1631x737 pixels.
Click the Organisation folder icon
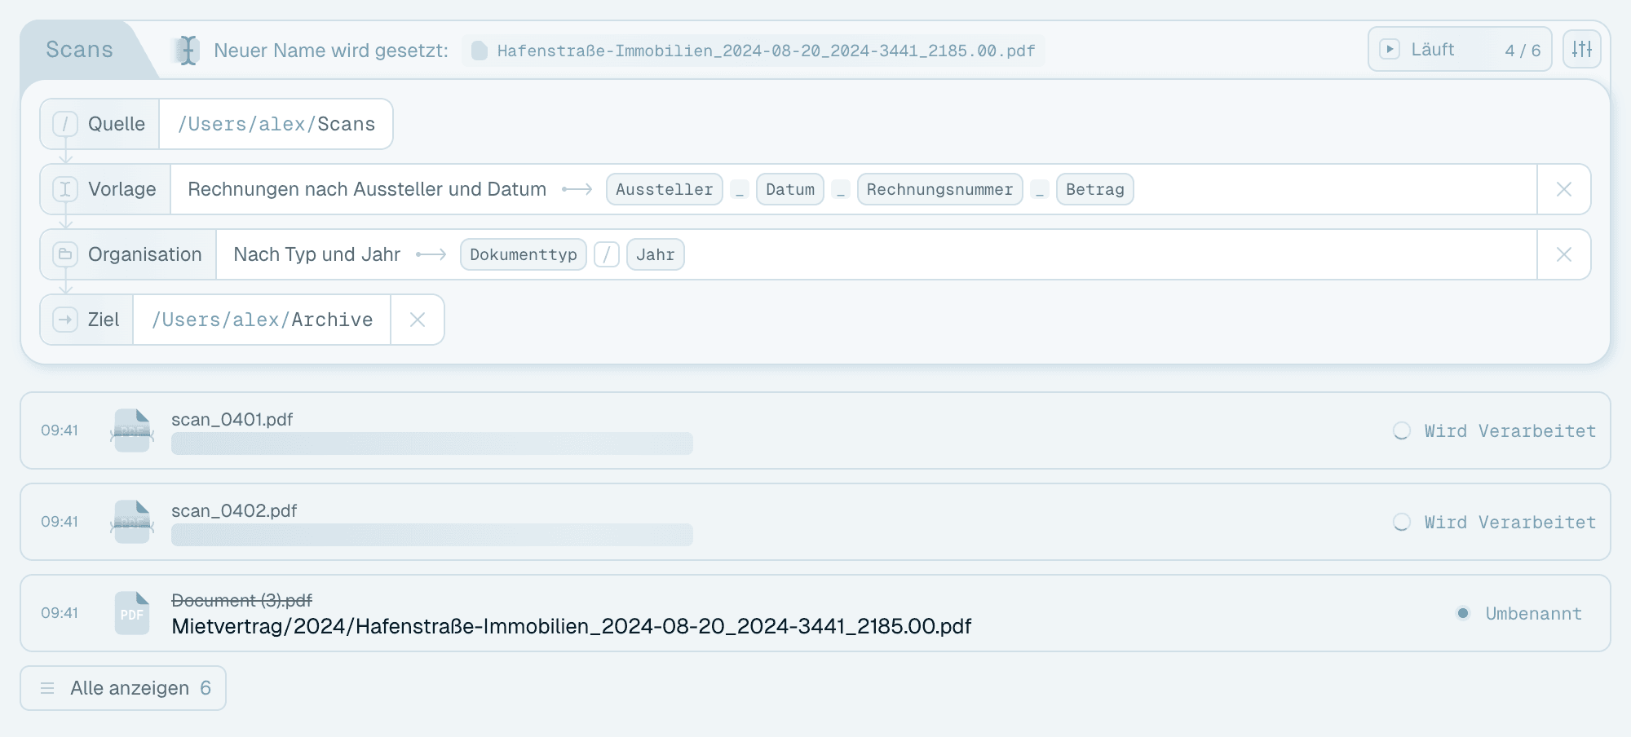[65, 254]
